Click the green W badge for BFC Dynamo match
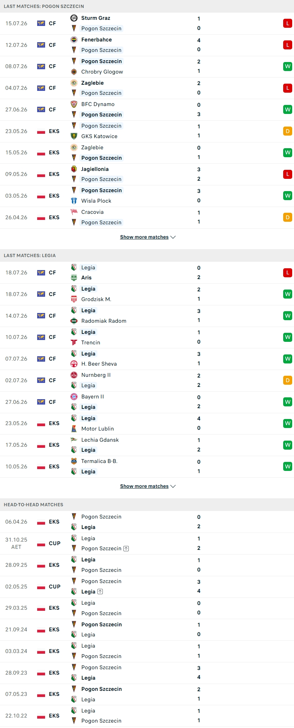This screenshot has height=728, width=294. [x=288, y=110]
